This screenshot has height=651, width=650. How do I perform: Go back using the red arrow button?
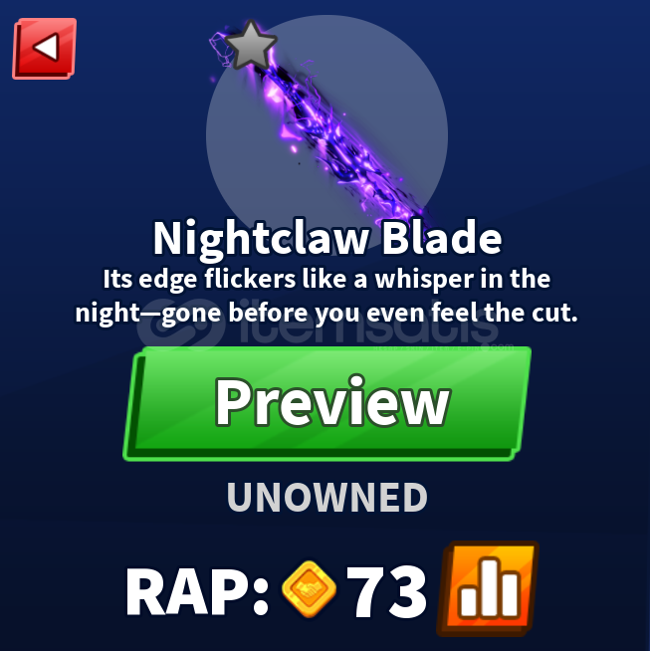click(x=45, y=48)
